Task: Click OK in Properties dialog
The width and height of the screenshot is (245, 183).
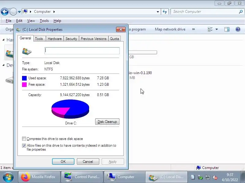Action: (x=63, y=162)
